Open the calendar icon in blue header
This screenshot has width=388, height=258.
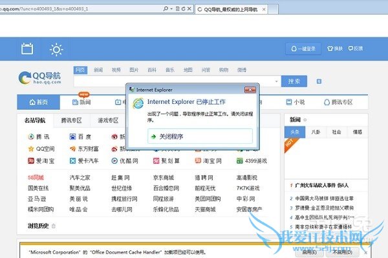pyautogui.click(x=27, y=48)
